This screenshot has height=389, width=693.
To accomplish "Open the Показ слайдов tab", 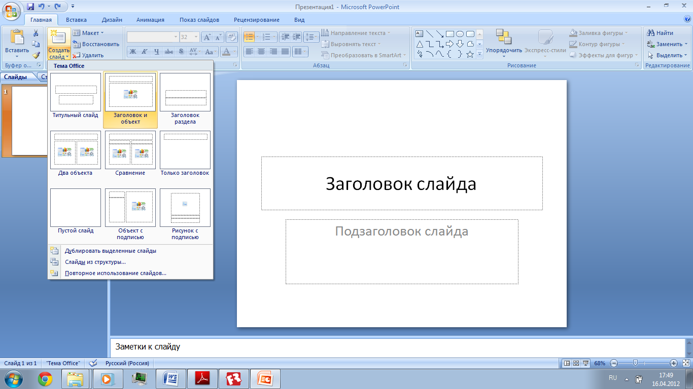I will [x=199, y=20].
